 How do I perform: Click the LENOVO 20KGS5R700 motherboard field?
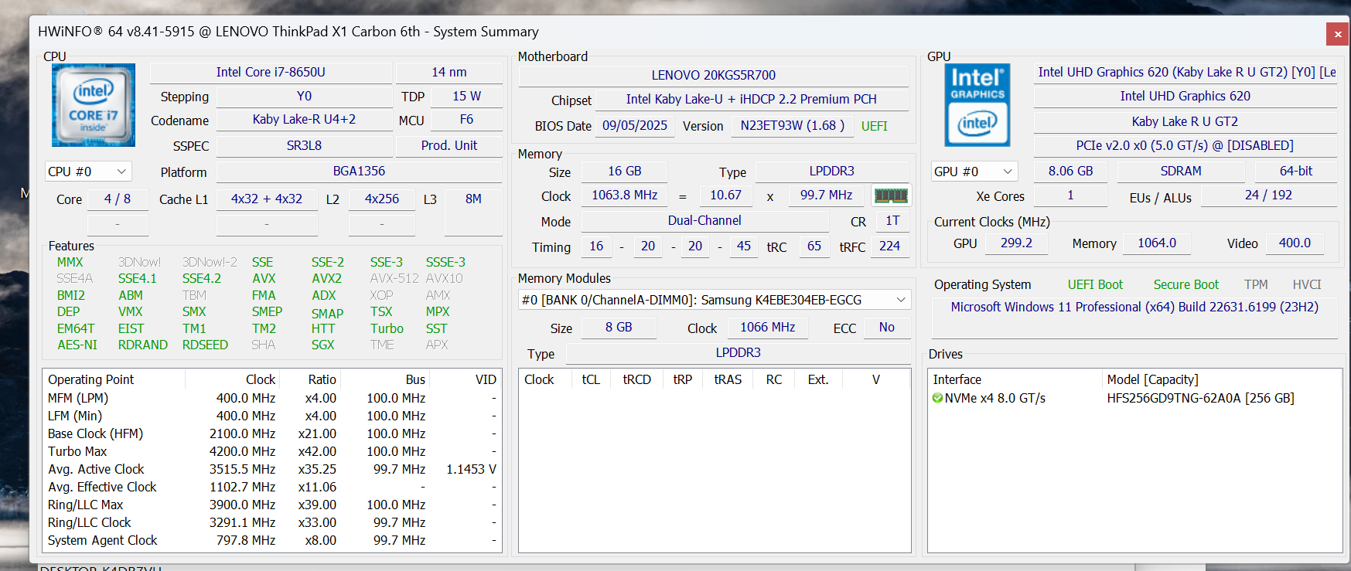click(713, 76)
